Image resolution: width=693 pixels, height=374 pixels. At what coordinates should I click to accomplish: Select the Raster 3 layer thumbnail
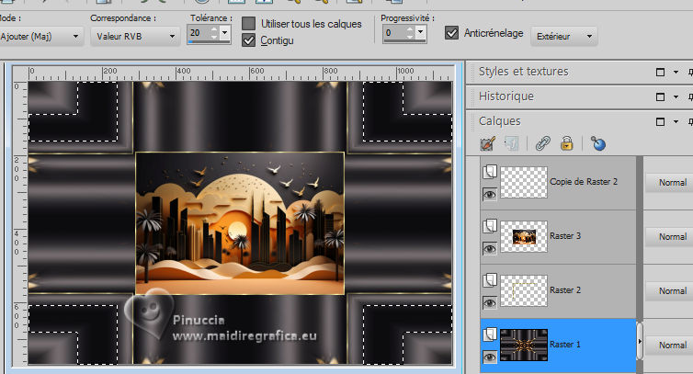[x=524, y=236]
